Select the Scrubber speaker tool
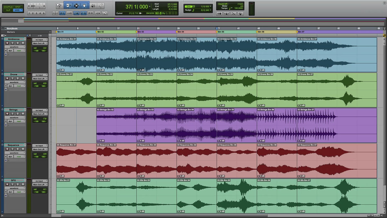 (93, 5)
